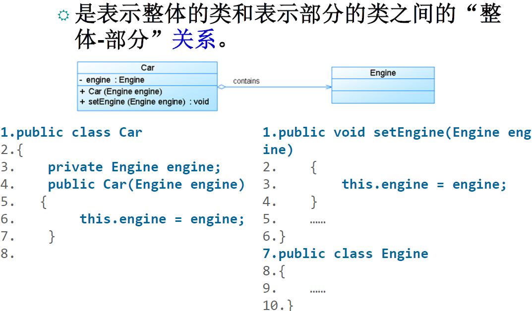Click code line '7.public class Engine'
This screenshot has height=311, width=532.
pos(346,254)
